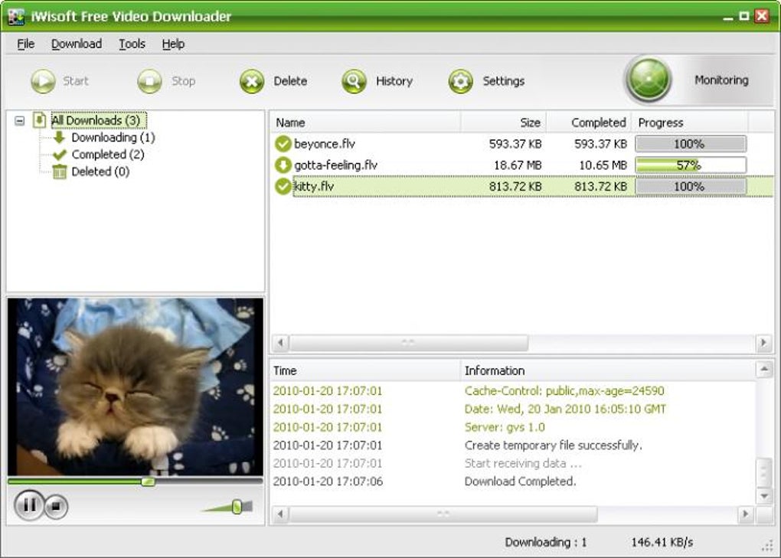Open the File menu
The height and width of the screenshot is (558, 781).
[25, 44]
